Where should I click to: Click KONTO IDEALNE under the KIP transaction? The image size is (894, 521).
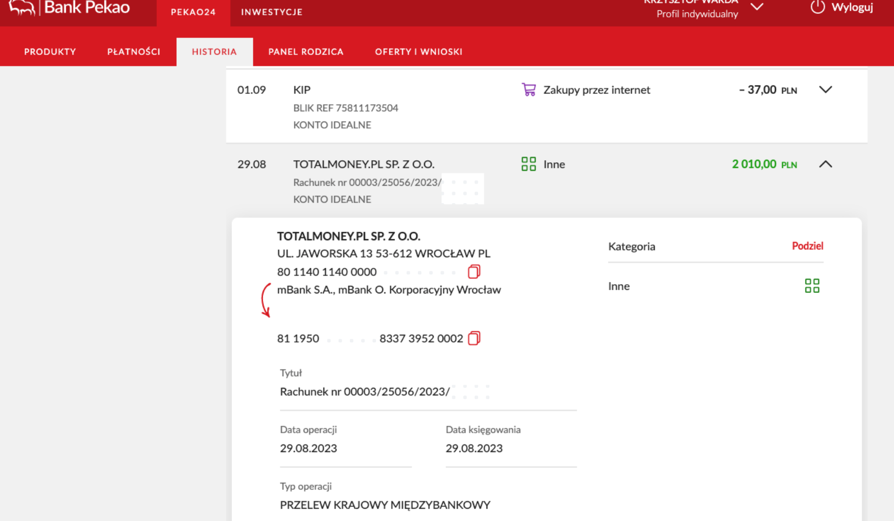pyautogui.click(x=332, y=125)
